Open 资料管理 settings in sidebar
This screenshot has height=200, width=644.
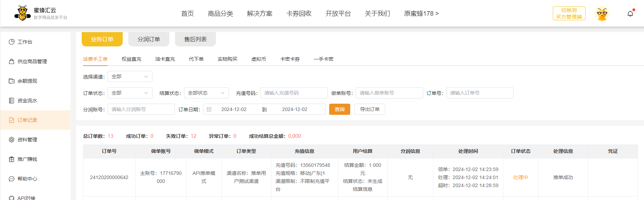27,140
